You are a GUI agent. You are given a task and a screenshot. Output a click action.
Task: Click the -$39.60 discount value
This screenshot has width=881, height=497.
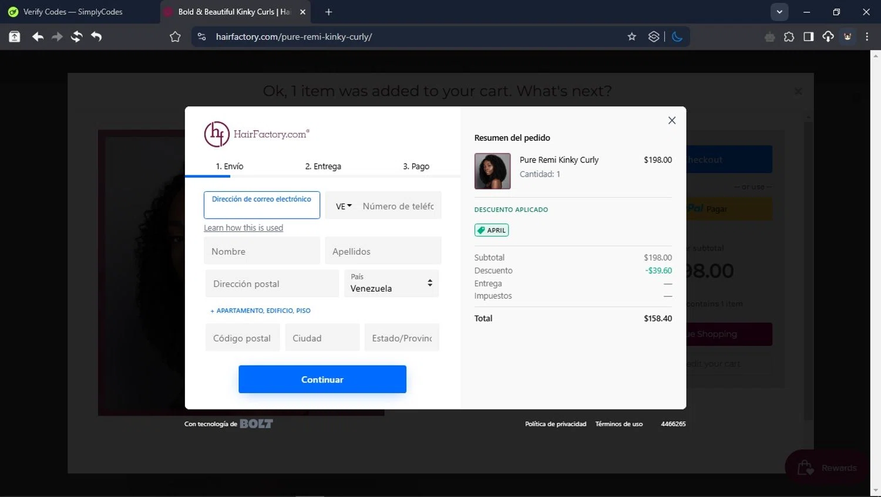pos(658,271)
